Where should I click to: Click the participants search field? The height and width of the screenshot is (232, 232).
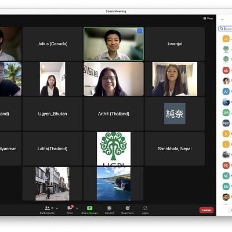click(225, 28)
